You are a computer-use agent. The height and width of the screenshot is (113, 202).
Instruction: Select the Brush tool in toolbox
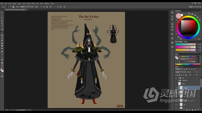(x=2, y=32)
